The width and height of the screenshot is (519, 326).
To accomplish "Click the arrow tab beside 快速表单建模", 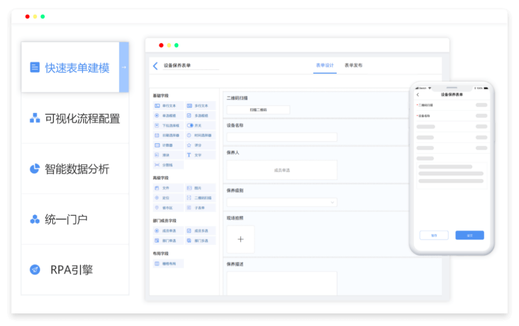I will point(124,67).
